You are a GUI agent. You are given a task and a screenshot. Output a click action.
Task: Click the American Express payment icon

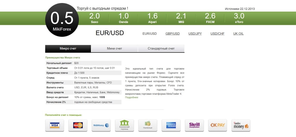point(171,125)
